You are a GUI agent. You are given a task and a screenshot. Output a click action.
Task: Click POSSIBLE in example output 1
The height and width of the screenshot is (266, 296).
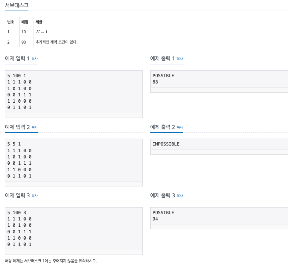click(x=163, y=76)
